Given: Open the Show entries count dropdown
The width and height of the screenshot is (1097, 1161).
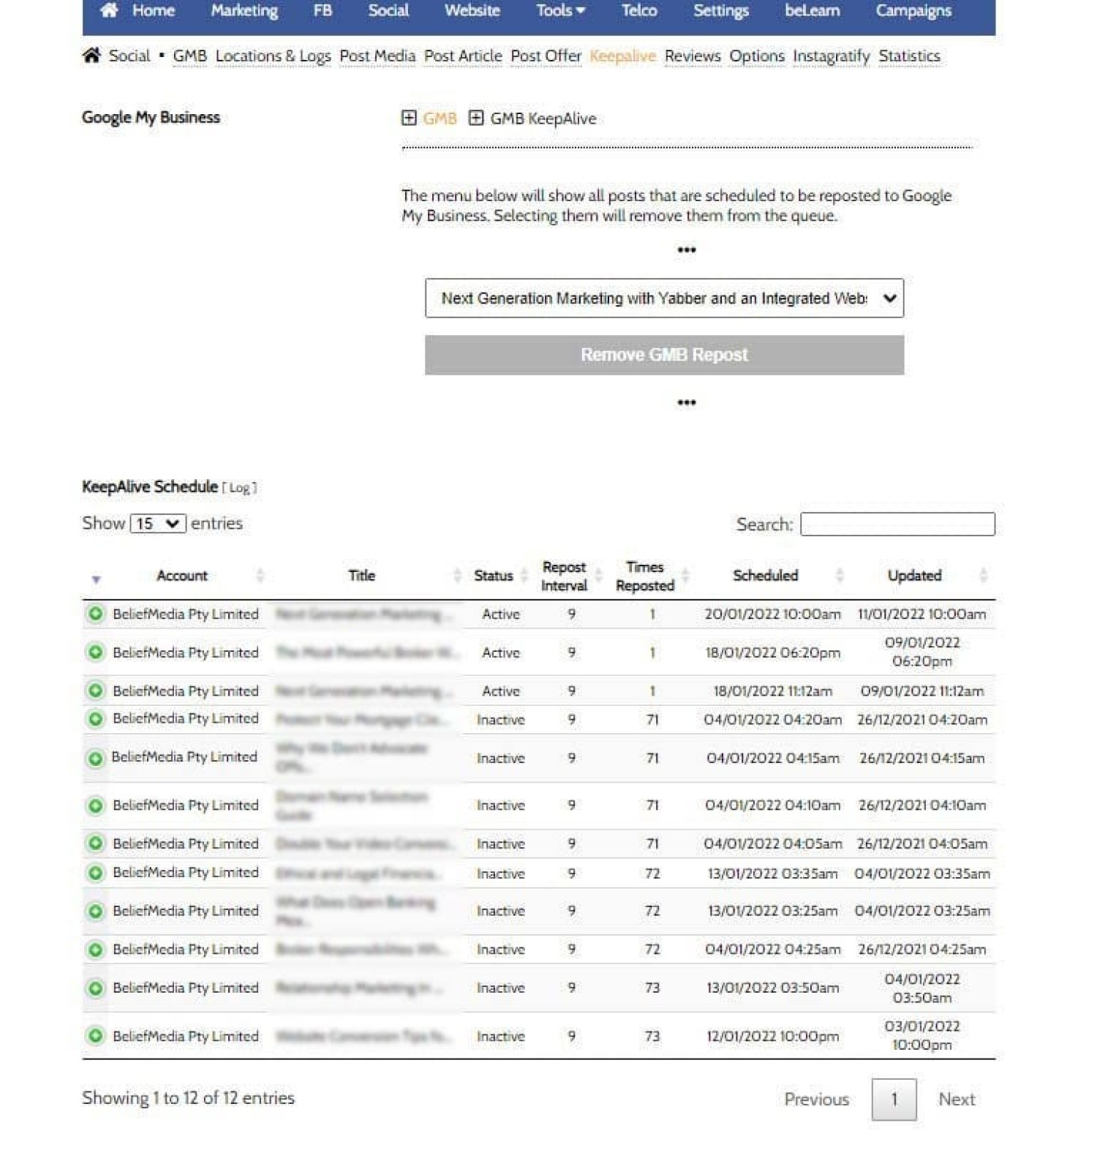Looking at the screenshot, I should [x=157, y=524].
